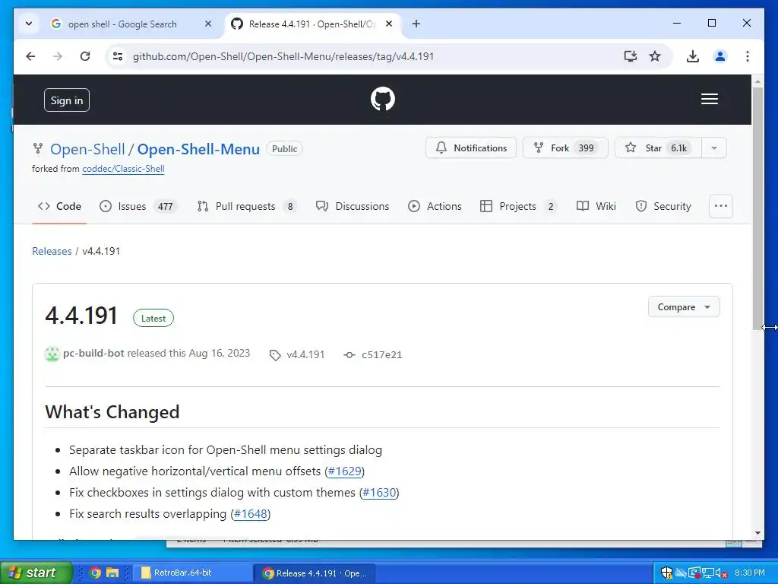Star the repository
This screenshot has height=584, width=778.
658,148
